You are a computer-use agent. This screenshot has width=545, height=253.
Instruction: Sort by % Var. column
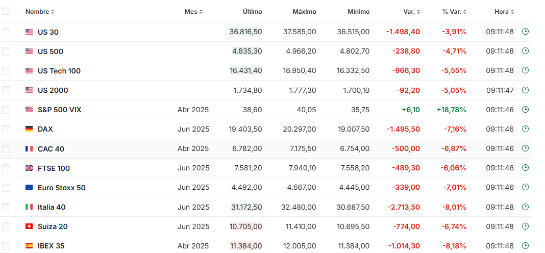(455, 12)
